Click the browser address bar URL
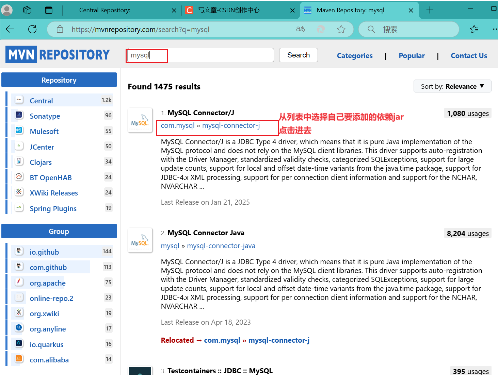Image resolution: width=498 pixels, height=375 pixels. coord(141,30)
